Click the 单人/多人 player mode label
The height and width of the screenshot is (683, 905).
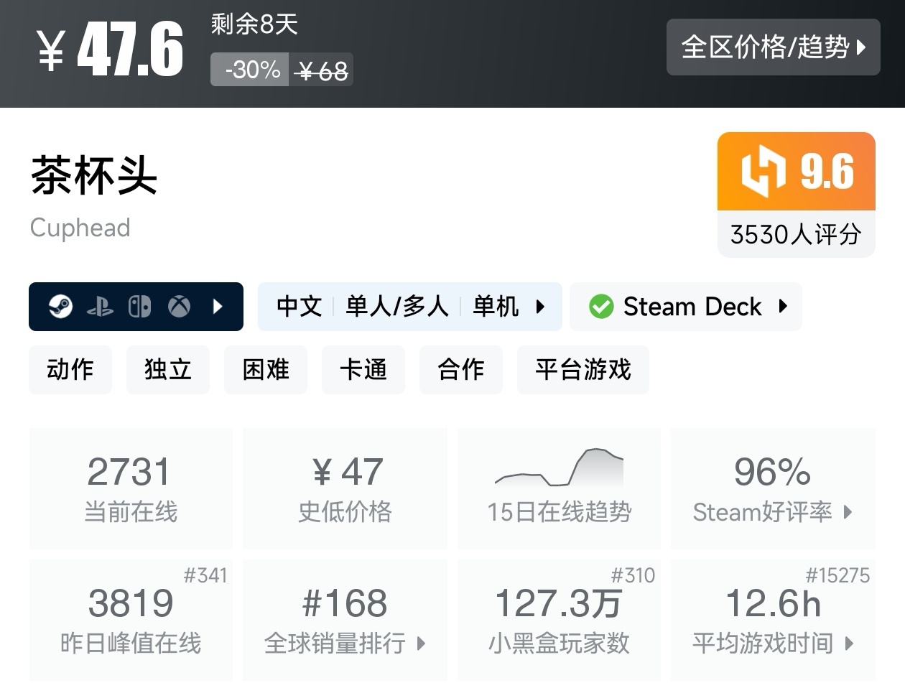[x=397, y=307]
